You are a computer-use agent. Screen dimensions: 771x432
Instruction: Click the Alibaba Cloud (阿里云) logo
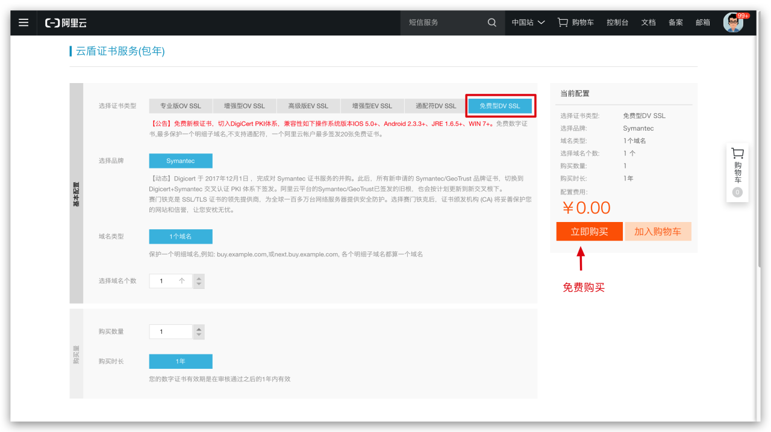[x=67, y=22]
